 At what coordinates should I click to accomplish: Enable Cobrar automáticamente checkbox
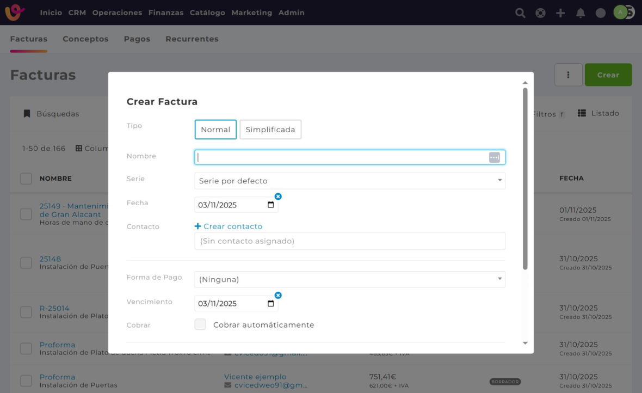[201, 324]
